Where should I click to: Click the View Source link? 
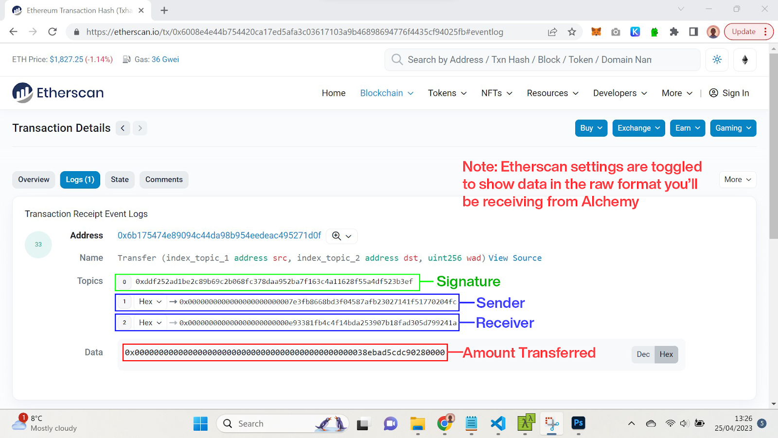[515, 258]
